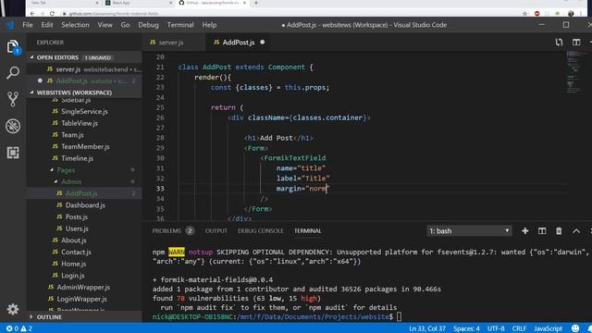Screen dimensions: 592x333
Task: Click Ln 33, Col 37 in status bar
Action: pyautogui.click(x=427, y=328)
